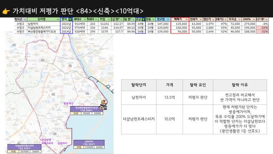
Task: Click the green filter icon on 공급 column
Action: (x=143, y=19)
